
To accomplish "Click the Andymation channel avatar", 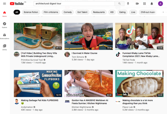I will pos(17,102).
